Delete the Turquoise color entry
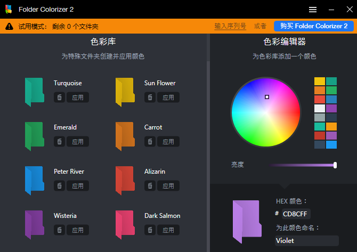 (x=59, y=97)
